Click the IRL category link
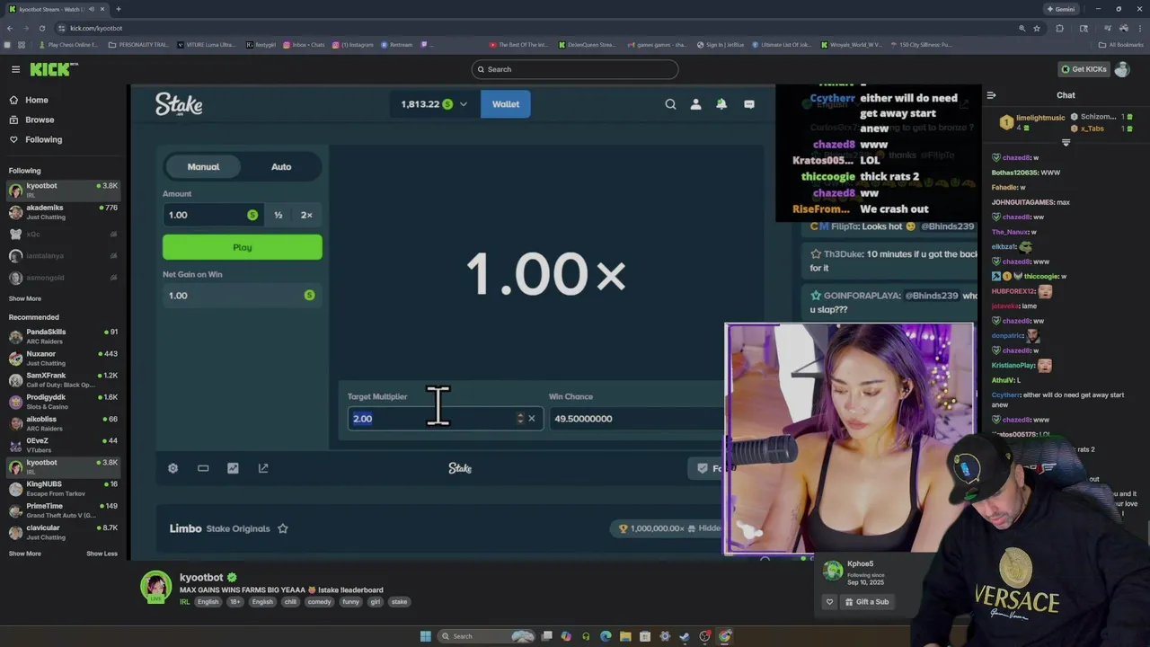The width and height of the screenshot is (1150, 647). [184, 602]
